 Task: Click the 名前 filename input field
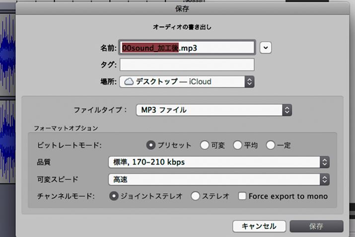[187, 48]
